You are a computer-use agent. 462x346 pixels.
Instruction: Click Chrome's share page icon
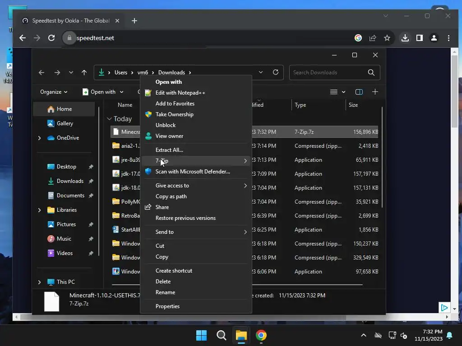pyautogui.click(x=373, y=38)
